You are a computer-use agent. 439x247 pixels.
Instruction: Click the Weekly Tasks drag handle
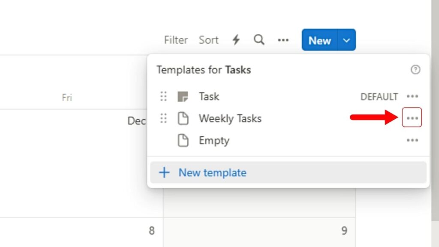163,118
